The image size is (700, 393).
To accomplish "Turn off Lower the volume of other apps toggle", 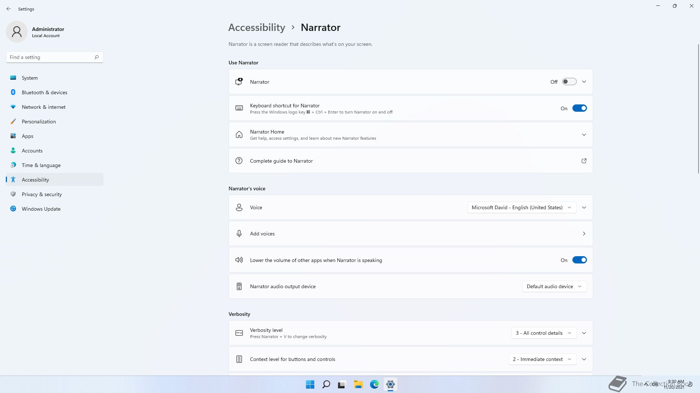I will [579, 260].
